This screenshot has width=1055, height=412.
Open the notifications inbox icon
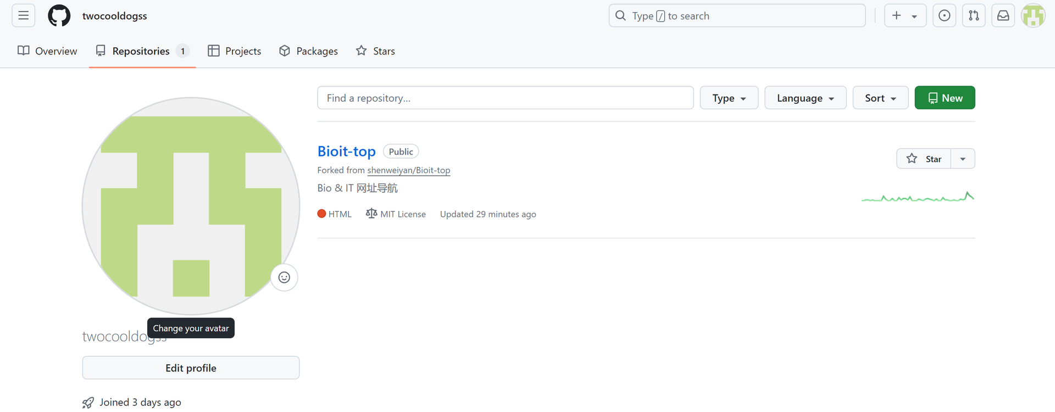pos(1003,15)
